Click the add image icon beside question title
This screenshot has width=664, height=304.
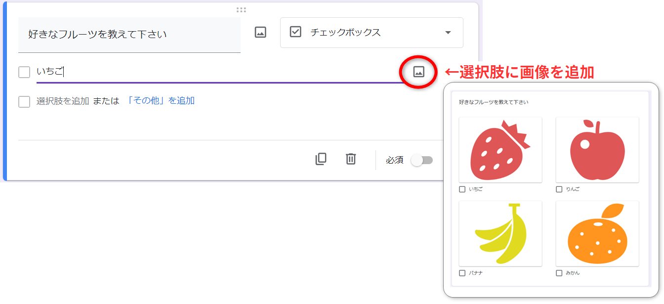pos(260,33)
